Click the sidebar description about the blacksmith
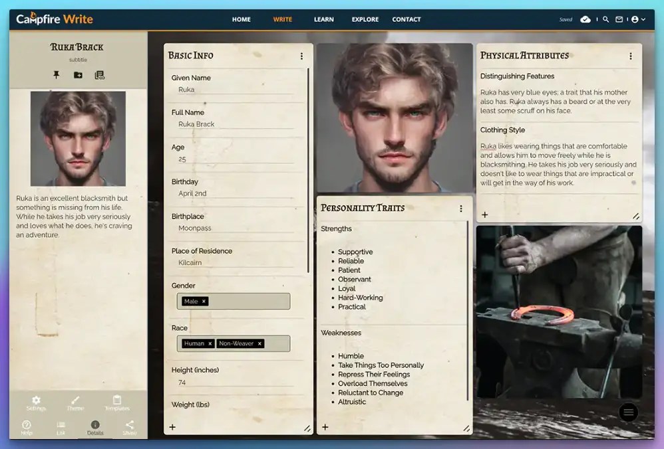Screen dimensions: 664x449 (75, 217)
